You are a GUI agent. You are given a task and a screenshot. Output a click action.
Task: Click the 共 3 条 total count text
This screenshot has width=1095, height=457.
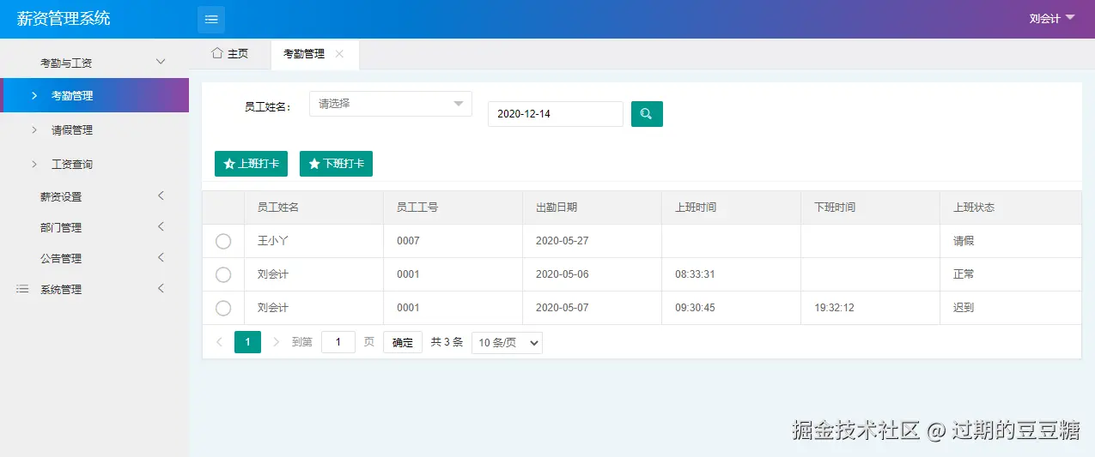(x=447, y=342)
